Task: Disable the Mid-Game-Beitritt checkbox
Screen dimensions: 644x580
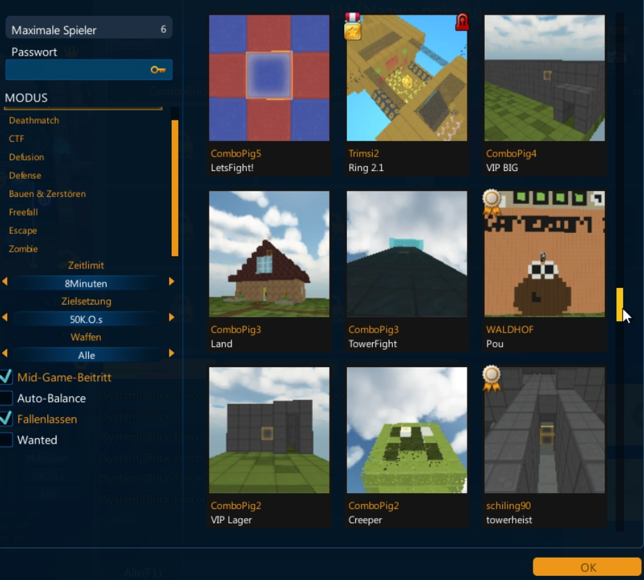Action: click(x=6, y=377)
